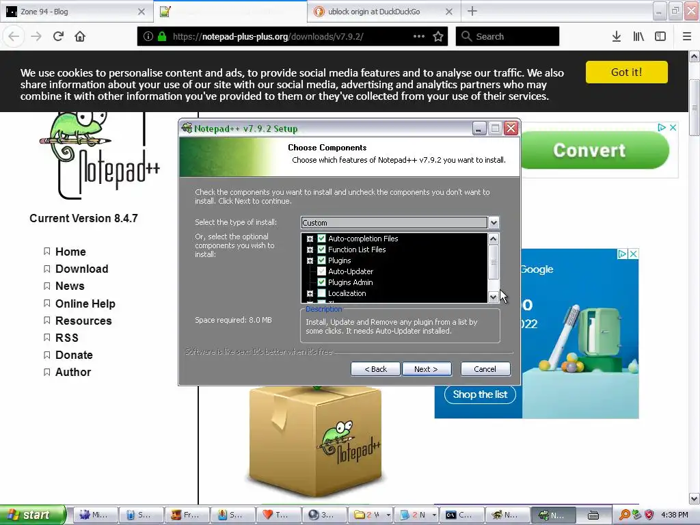This screenshot has width=700, height=525.
Task: Open Donate in site navigation
Action: [x=74, y=355]
